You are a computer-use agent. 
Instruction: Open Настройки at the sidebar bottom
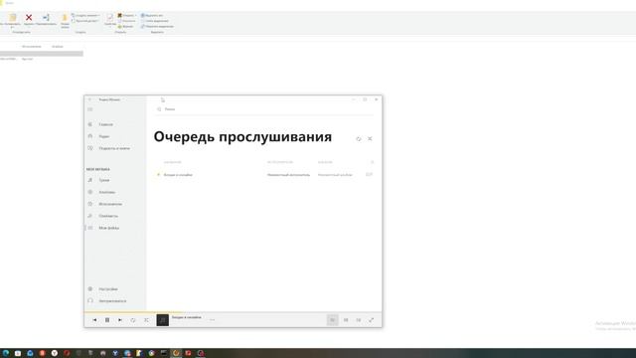pyautogui.click(x=108, y=289)
